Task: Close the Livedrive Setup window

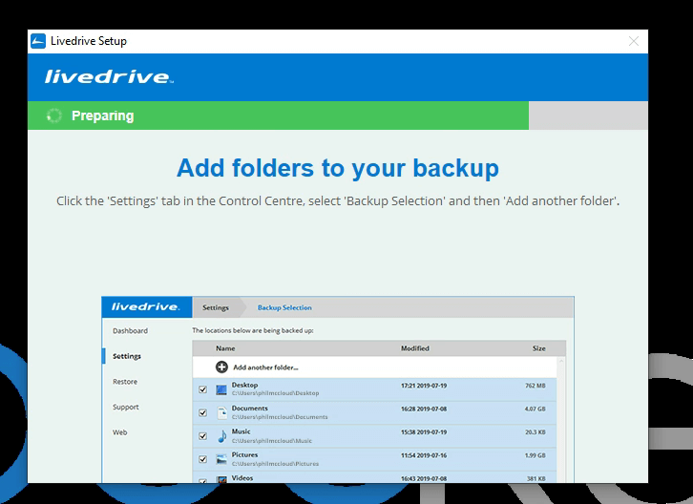Action: pos(634,41)
